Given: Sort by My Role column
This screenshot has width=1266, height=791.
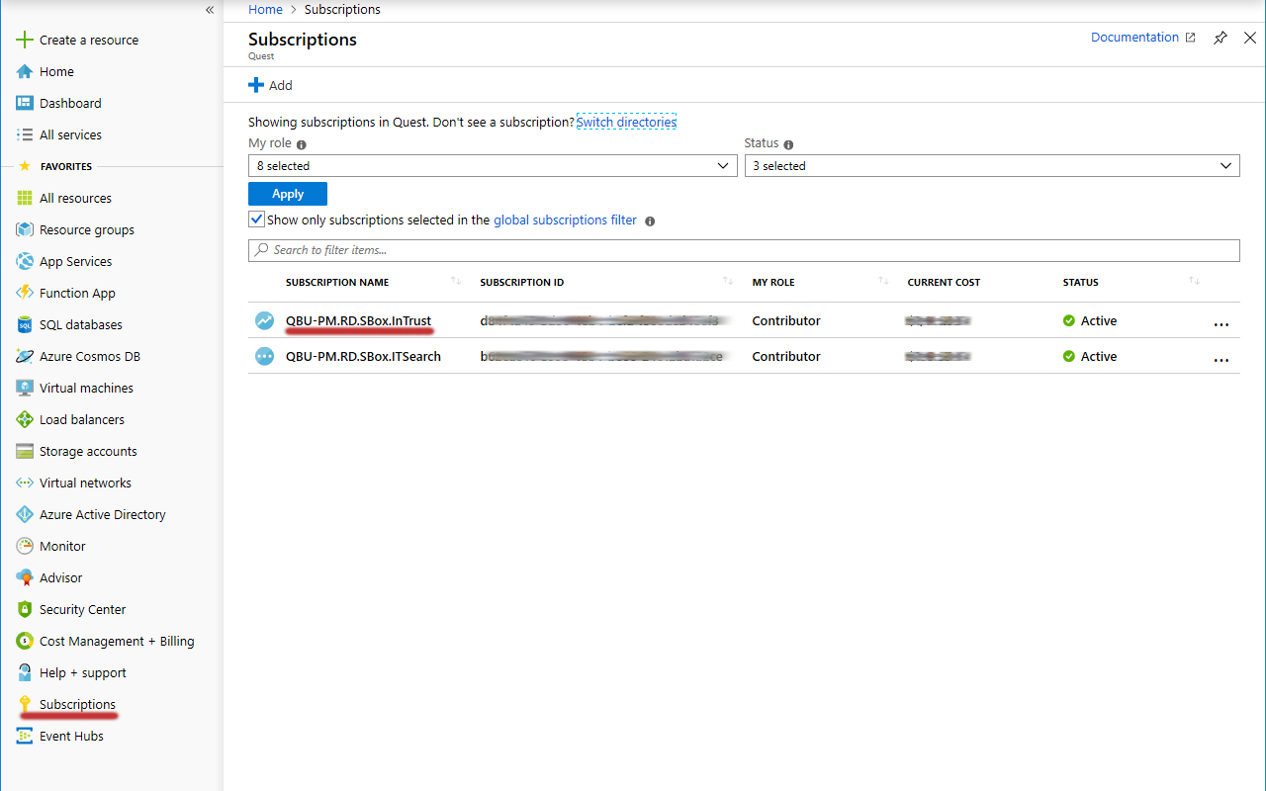Looking at the screenshot, I should [x=773, y=282].
